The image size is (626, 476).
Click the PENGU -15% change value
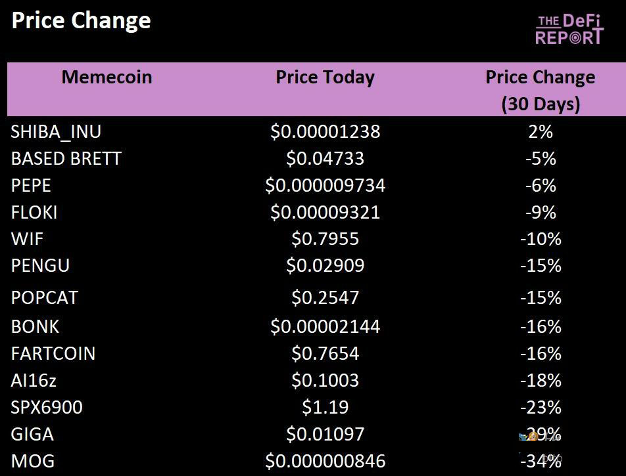click(x=541, y=266)
